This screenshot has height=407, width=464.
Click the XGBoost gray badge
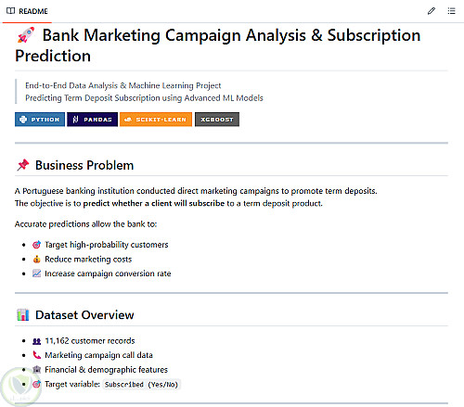217,120
